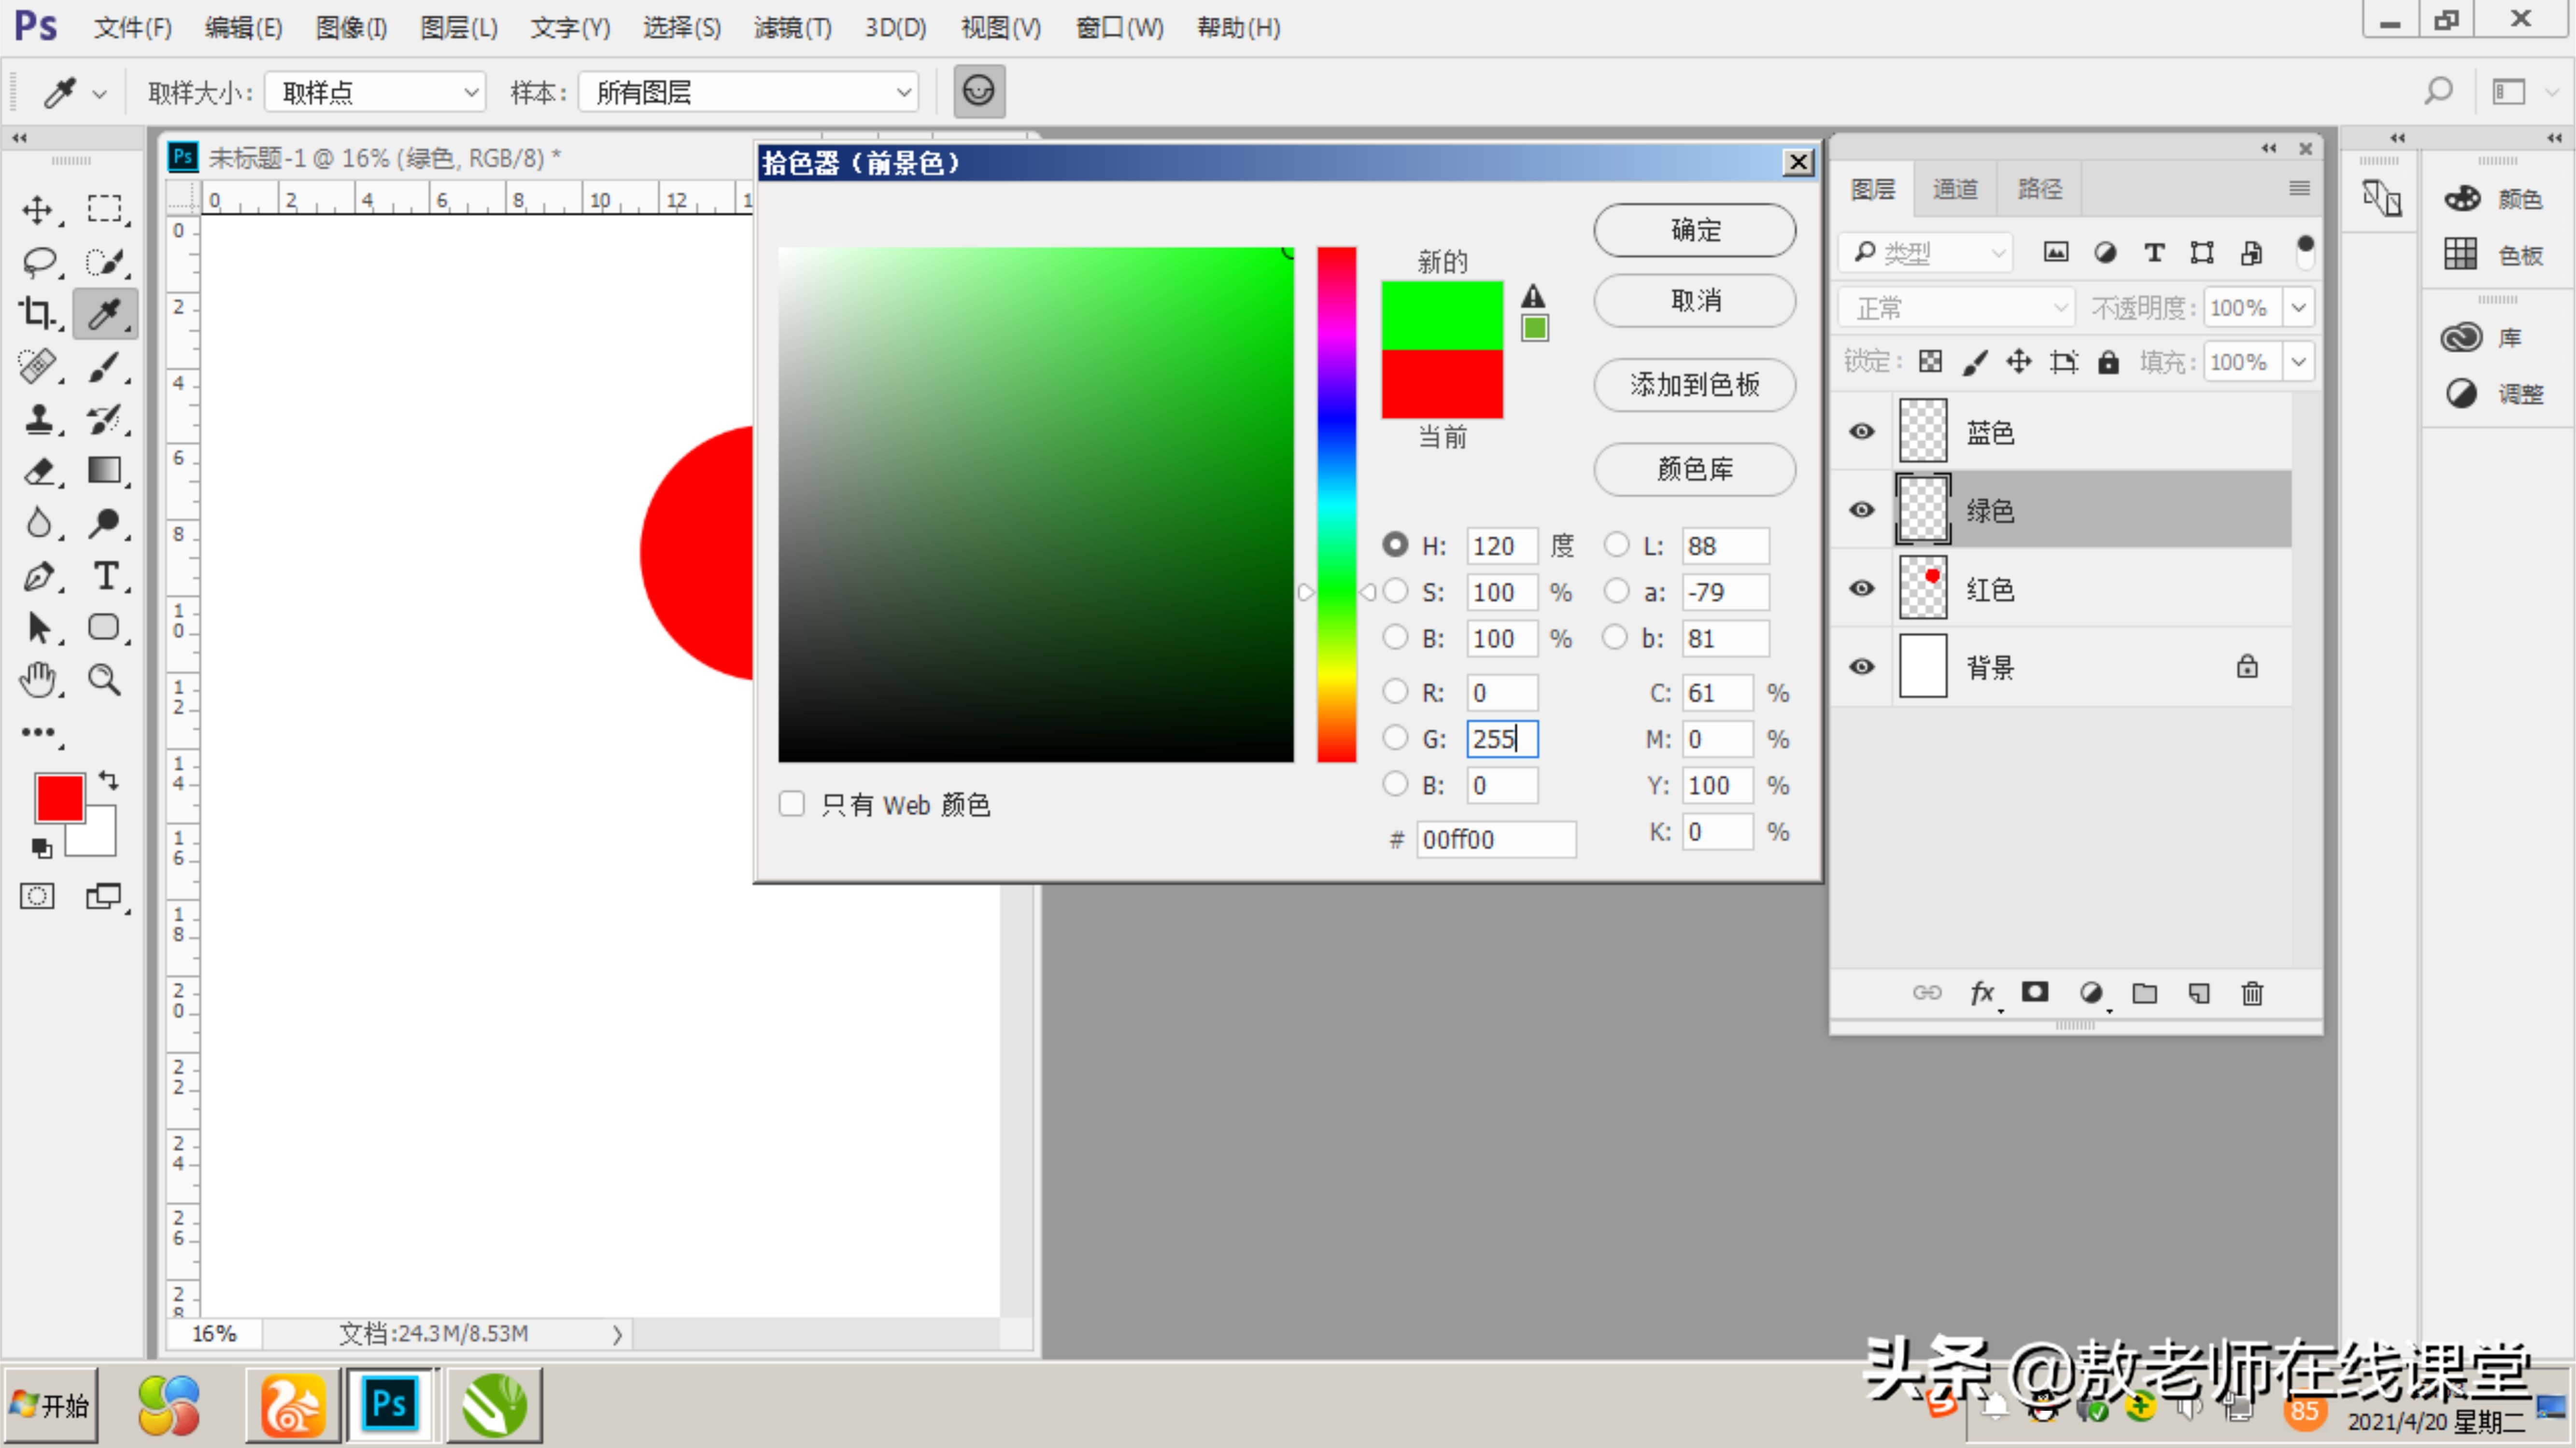
Task: Select the Hand tool
Action: 38,680
